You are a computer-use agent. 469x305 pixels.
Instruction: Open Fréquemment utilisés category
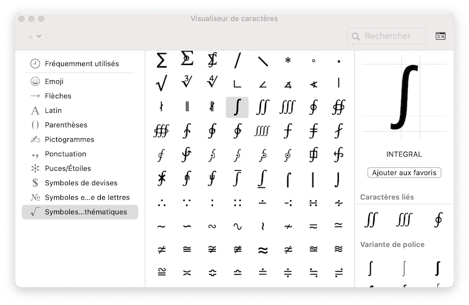click(x=80, y=64)
